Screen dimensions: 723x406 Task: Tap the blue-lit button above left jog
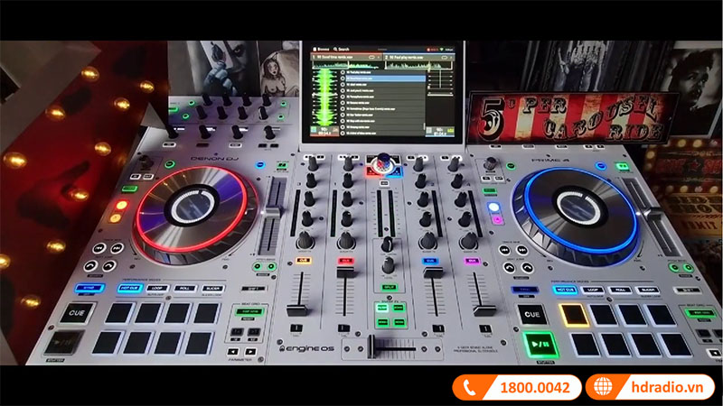[260, 165]
